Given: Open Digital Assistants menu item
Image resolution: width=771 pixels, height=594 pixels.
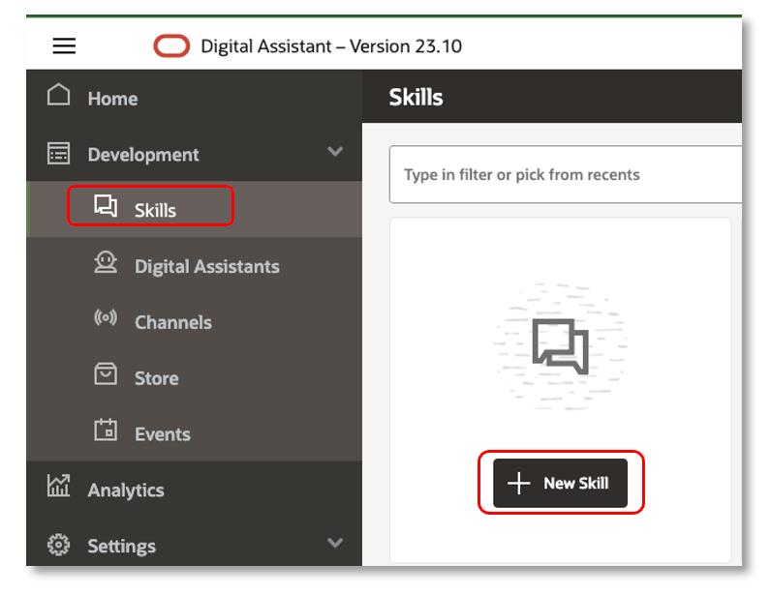Looking at the screenshot, I should tap(195, 265).
